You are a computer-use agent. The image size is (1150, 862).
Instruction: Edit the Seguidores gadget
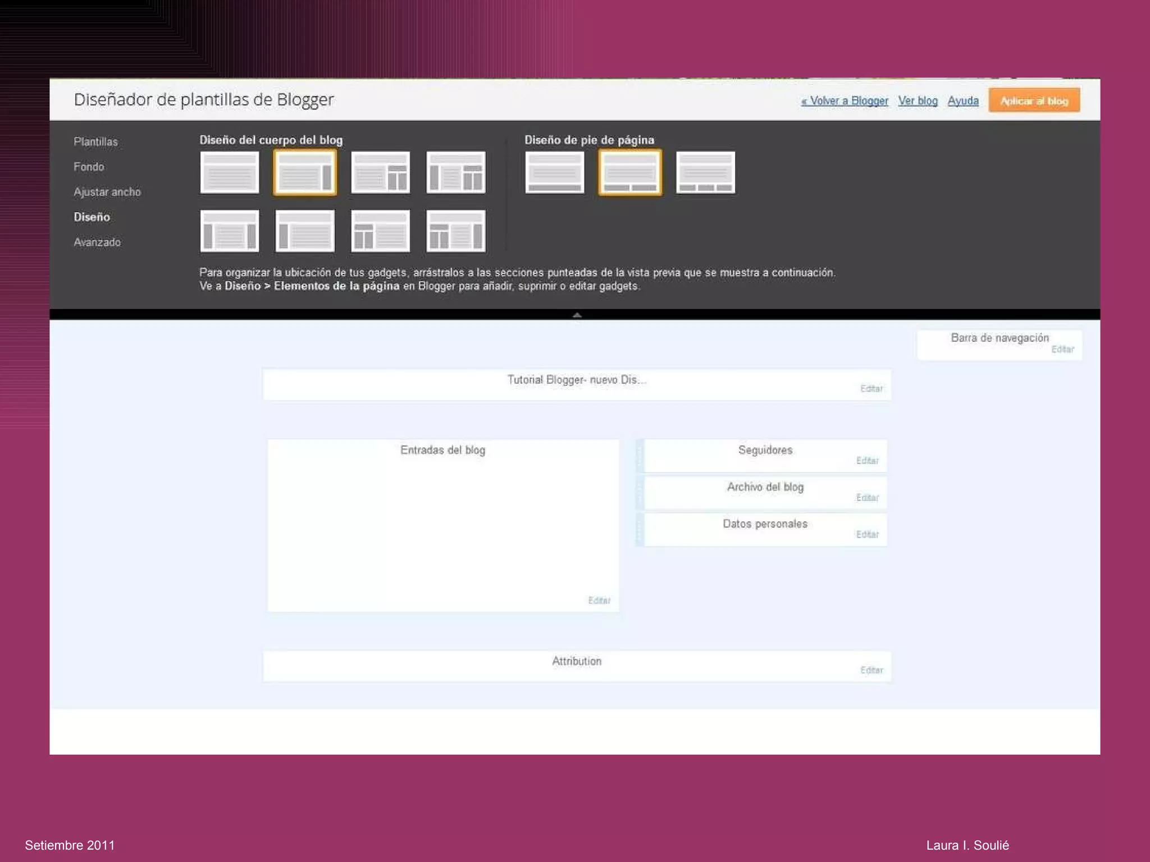pos(867,461)
